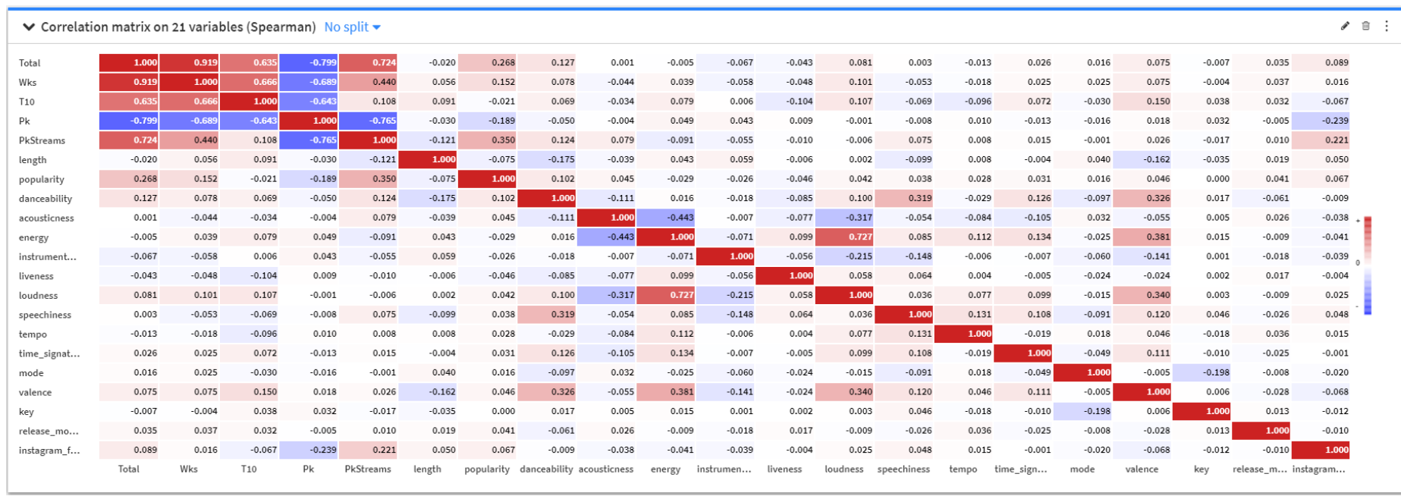Select the speechiness row label
The image size is (1401, 496).
tap(45, 315)
